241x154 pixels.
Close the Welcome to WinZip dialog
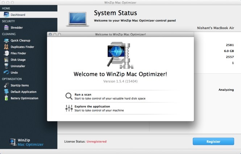coord(50,34)
